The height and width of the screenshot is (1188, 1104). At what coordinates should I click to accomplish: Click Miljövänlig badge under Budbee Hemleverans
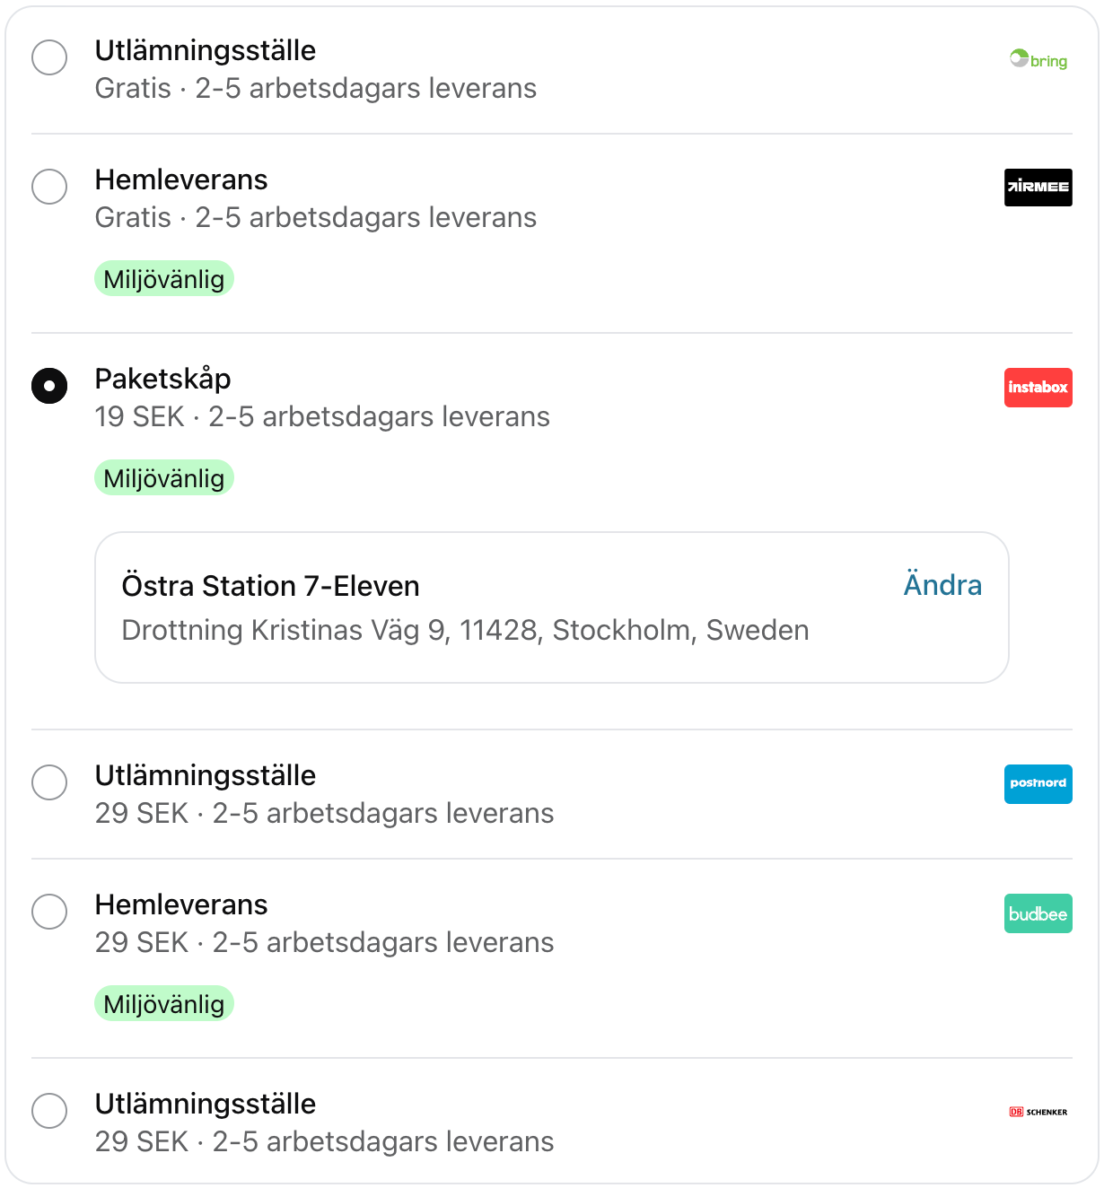pos(164,1004)
